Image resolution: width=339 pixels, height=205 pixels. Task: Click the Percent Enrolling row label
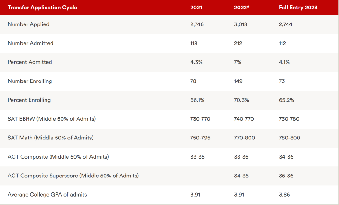click(x=29, y=100)
